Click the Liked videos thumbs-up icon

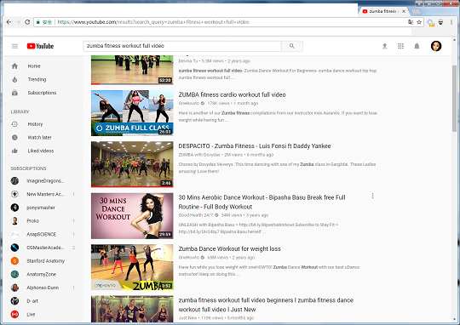(14, 151)
